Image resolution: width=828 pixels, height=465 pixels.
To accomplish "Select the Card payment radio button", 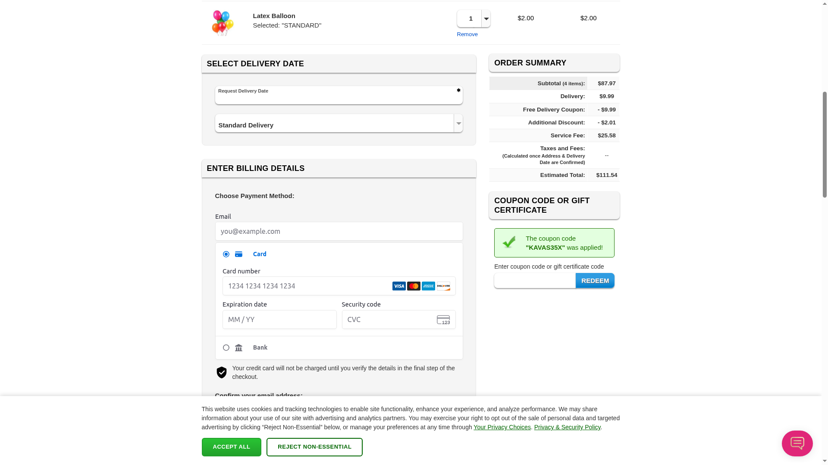I will point(226,254).
